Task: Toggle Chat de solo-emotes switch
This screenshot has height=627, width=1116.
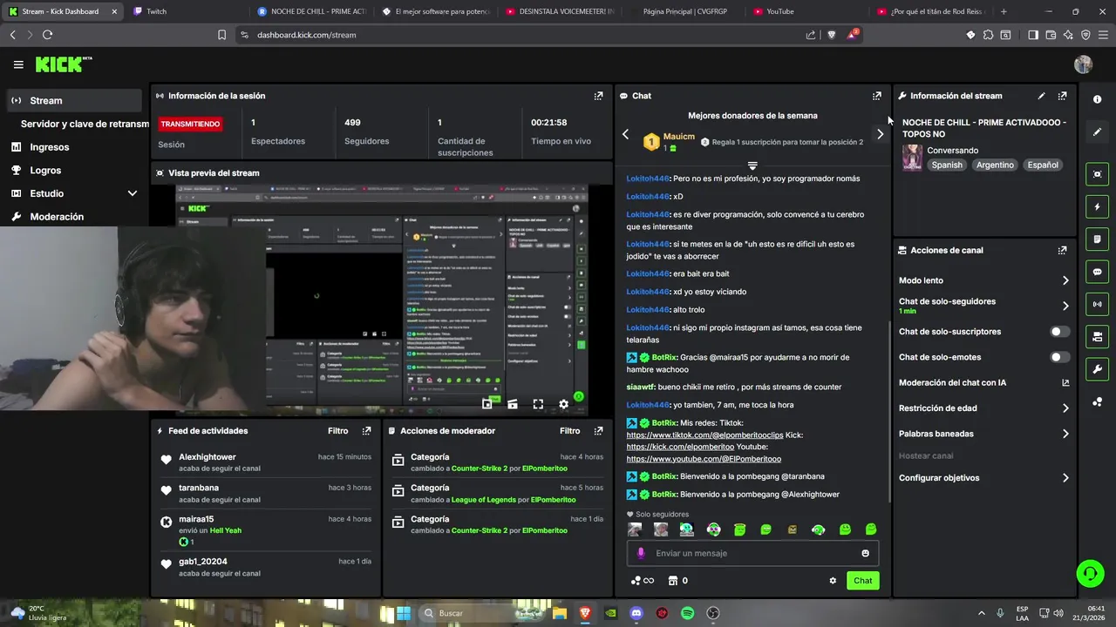Action: pyautogui.click(x=1060, y=357)
